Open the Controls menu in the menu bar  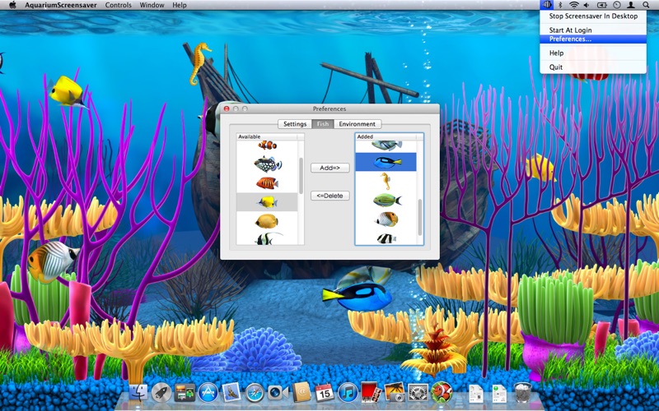click(119, 5)
